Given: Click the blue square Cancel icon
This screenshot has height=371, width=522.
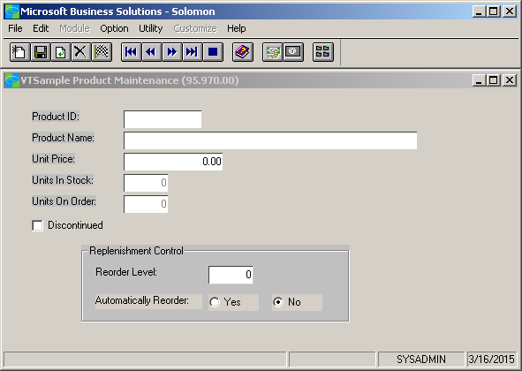Looking at the screenshot, I should click(x=213, y=52).
